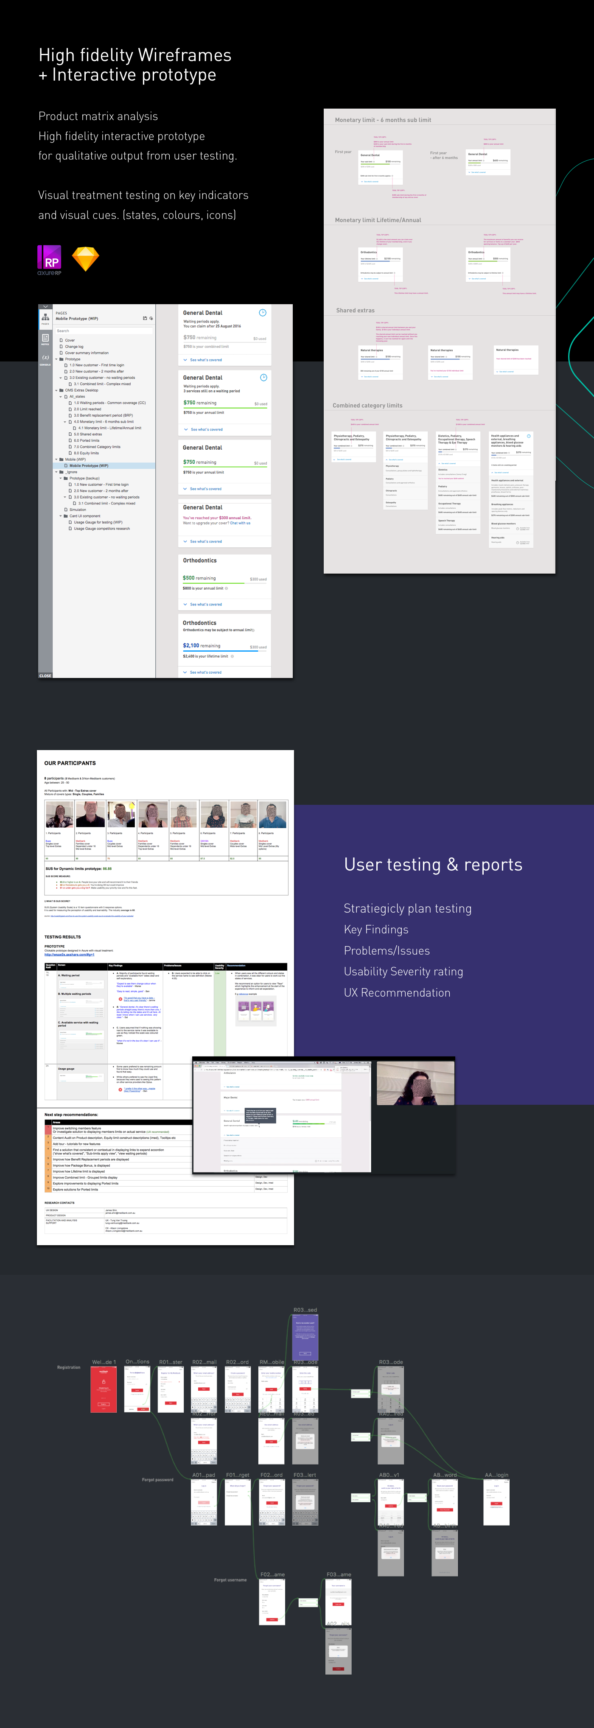
Task: Open the Notes panel icon
Action: [x=45, y=338]
